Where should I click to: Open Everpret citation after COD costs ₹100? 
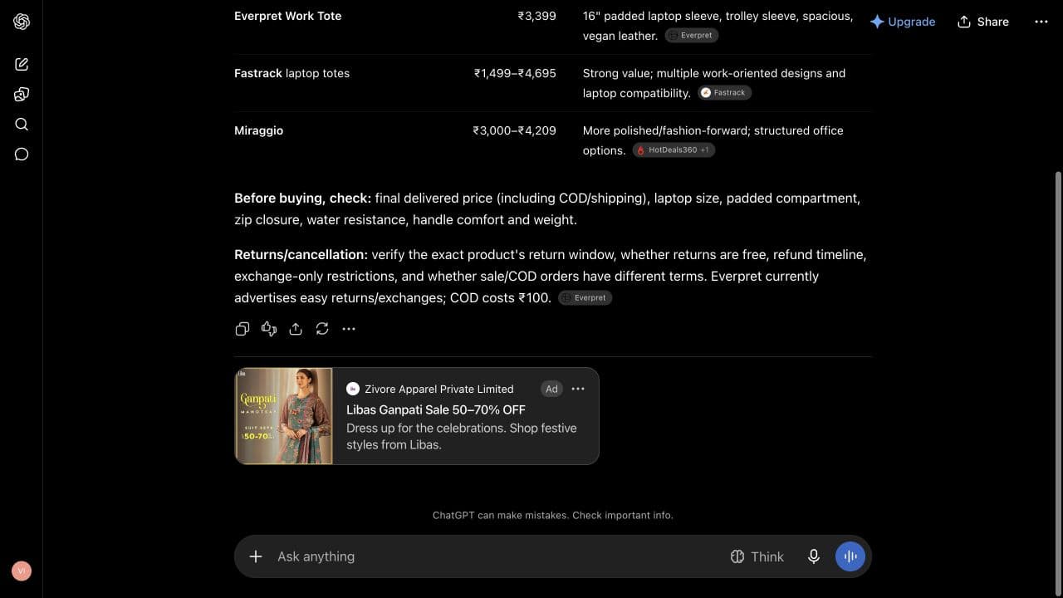tap(585, 297)
